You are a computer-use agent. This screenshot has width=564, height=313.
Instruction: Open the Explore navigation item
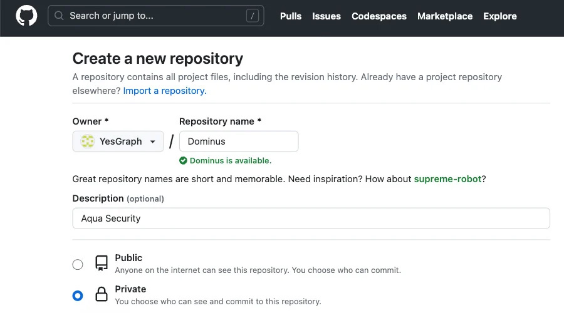point(499,16)
